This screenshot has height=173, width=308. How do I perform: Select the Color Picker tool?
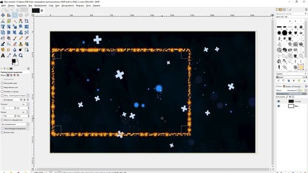pyautogui.click(x=9, y=56)
